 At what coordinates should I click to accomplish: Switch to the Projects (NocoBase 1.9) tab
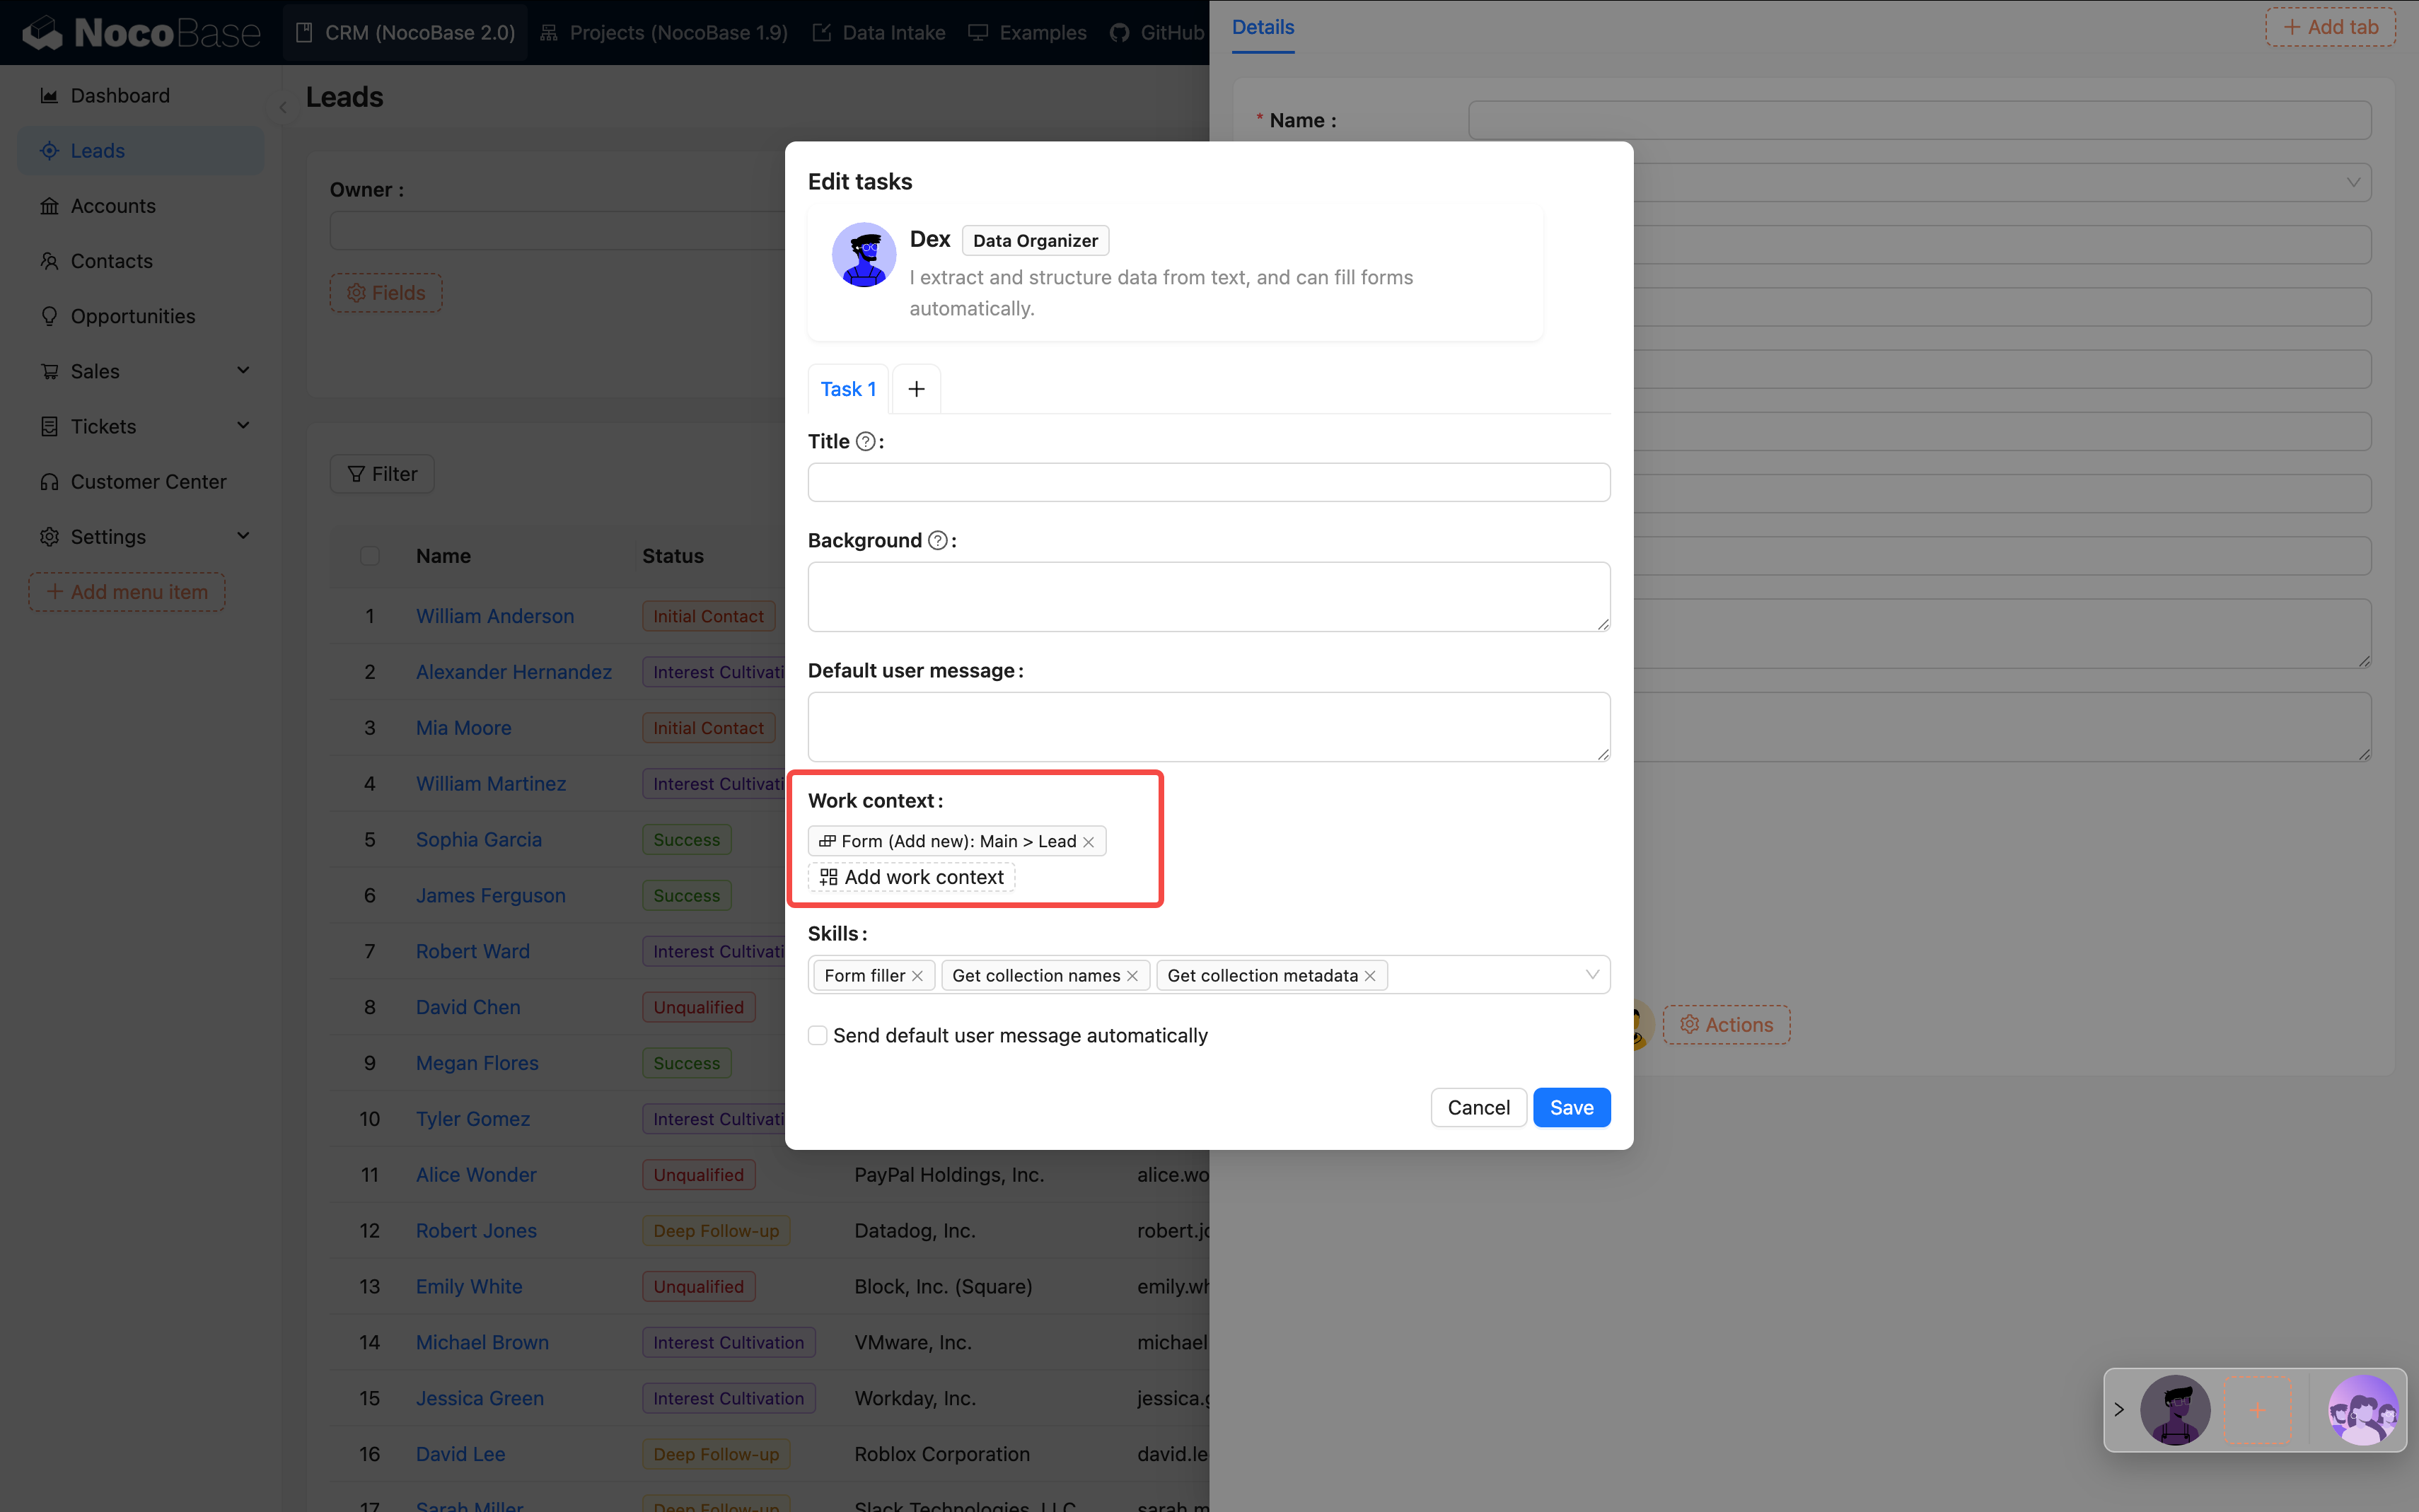coord(663,32)
